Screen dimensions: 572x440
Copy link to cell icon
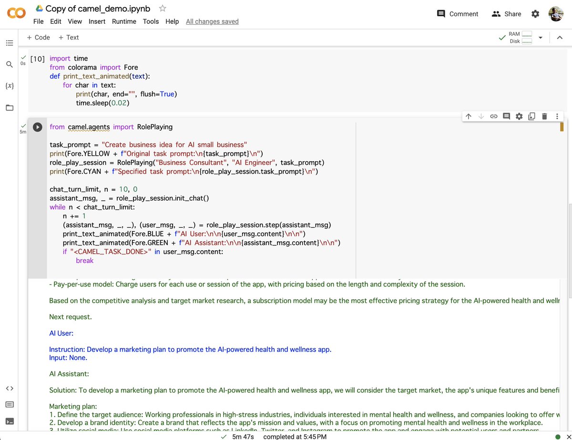pos(494,116)
